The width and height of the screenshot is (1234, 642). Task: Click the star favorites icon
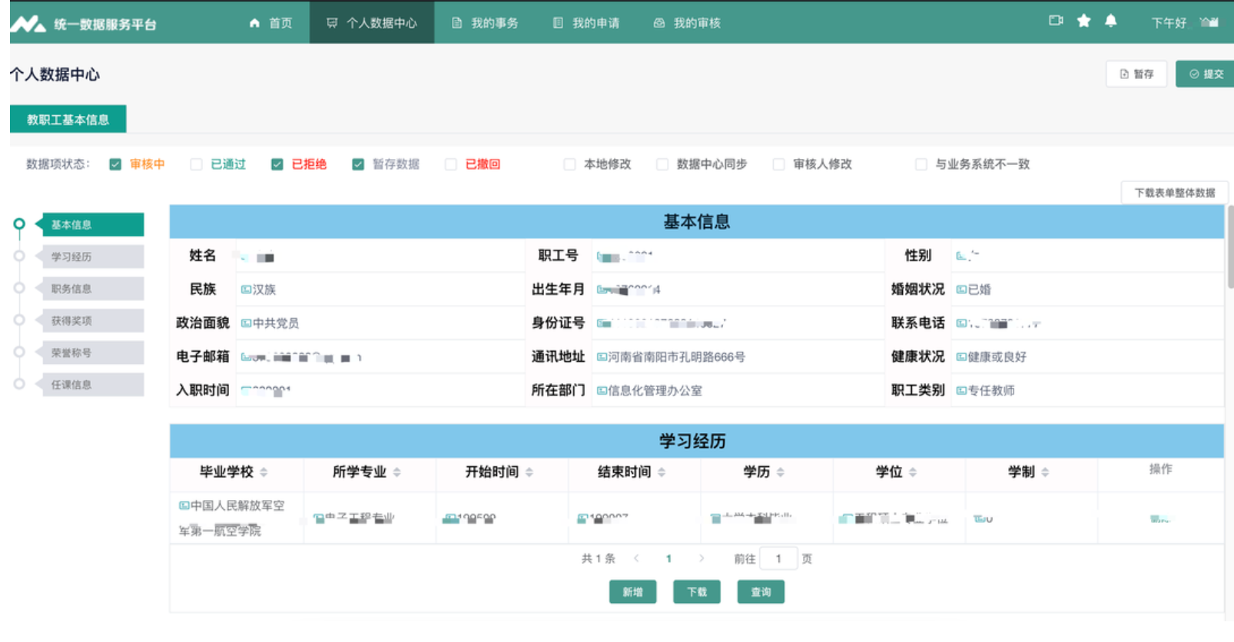[1083, 21]
